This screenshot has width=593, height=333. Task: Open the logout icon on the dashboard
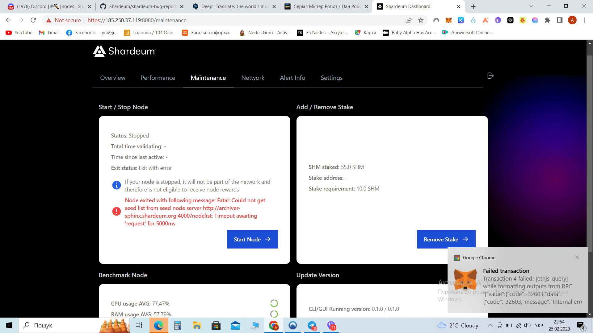point(490,75)
